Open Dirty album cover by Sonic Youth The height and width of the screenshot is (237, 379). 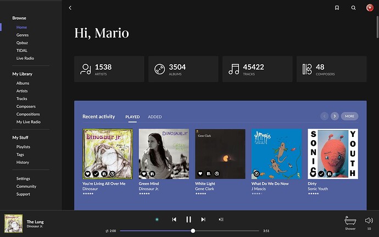coord(333,154)
